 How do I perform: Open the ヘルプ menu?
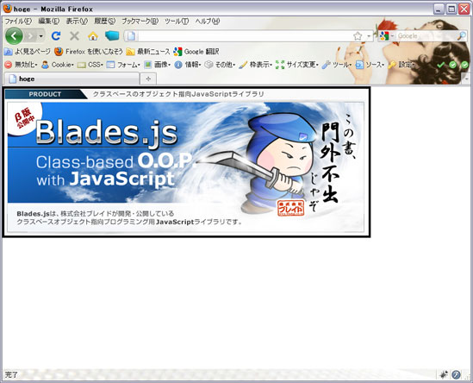(208, 22)
